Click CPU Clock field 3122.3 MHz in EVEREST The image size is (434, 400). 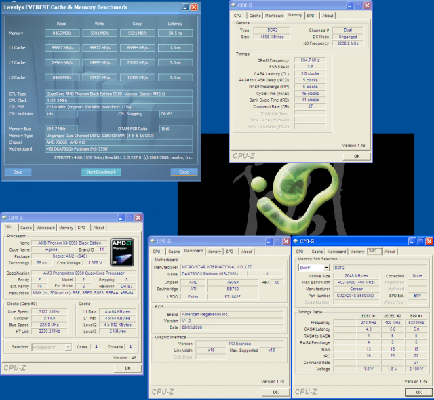click(119, 100)
